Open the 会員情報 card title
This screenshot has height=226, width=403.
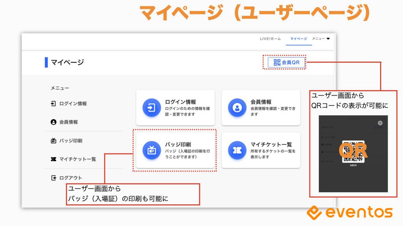coord(261,102)
